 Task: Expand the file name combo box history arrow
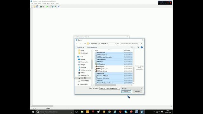tap(119, 88)
